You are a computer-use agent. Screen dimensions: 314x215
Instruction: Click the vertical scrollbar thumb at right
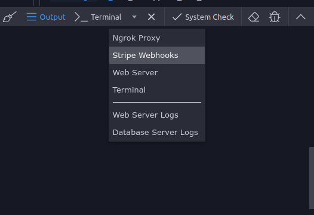[312, 178]
